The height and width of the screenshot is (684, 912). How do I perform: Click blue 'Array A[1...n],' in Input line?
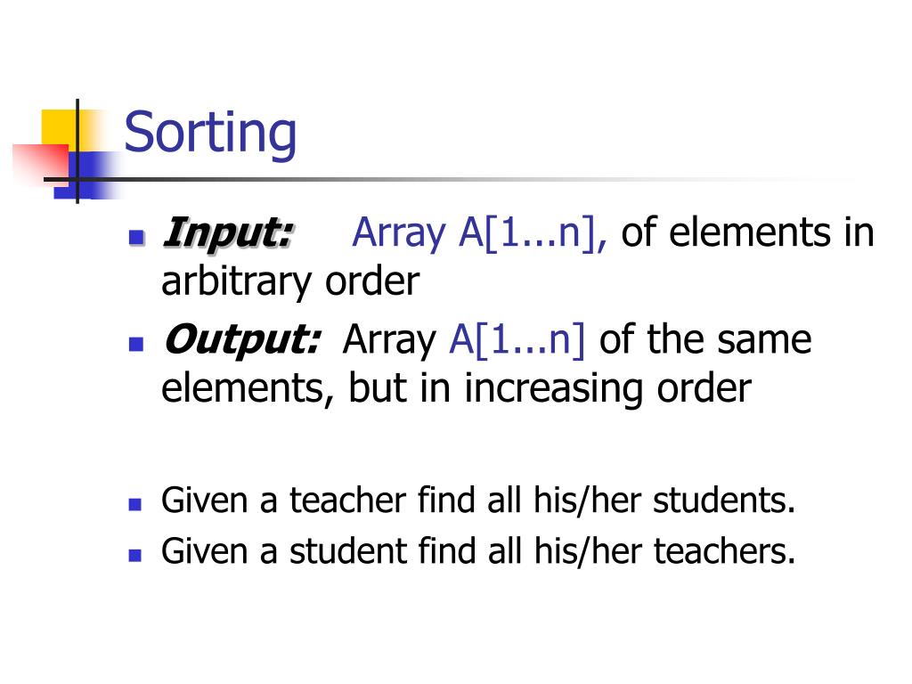point(480,233)
